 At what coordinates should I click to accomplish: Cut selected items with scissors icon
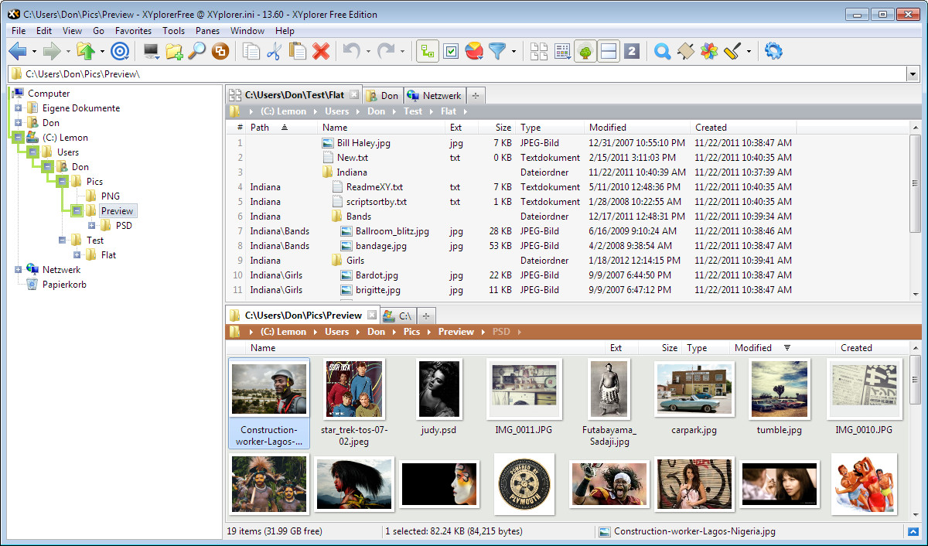274,52
